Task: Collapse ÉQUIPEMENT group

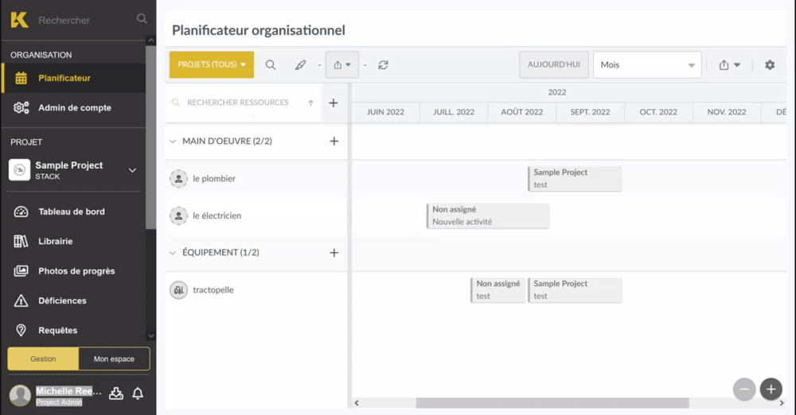Action: click(x=173, y=253)
